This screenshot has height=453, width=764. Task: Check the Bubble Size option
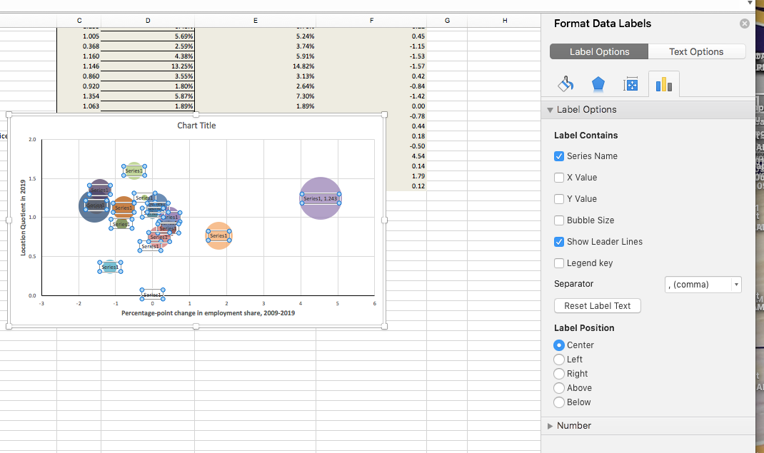tap(558, 220)
